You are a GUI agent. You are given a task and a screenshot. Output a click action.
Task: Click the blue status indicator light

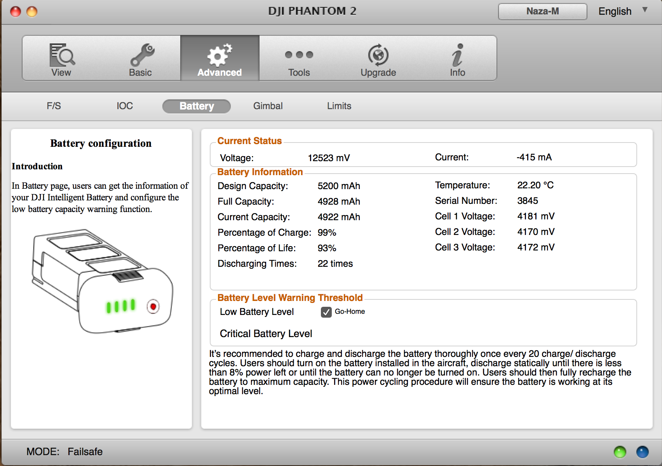(643, 452)
